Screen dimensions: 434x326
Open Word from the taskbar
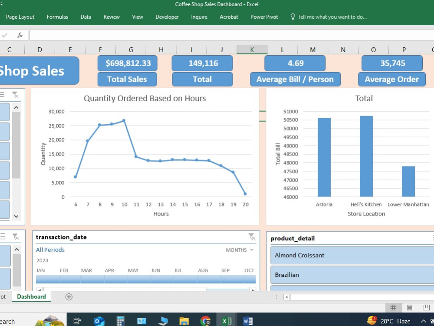coord(248,321)
